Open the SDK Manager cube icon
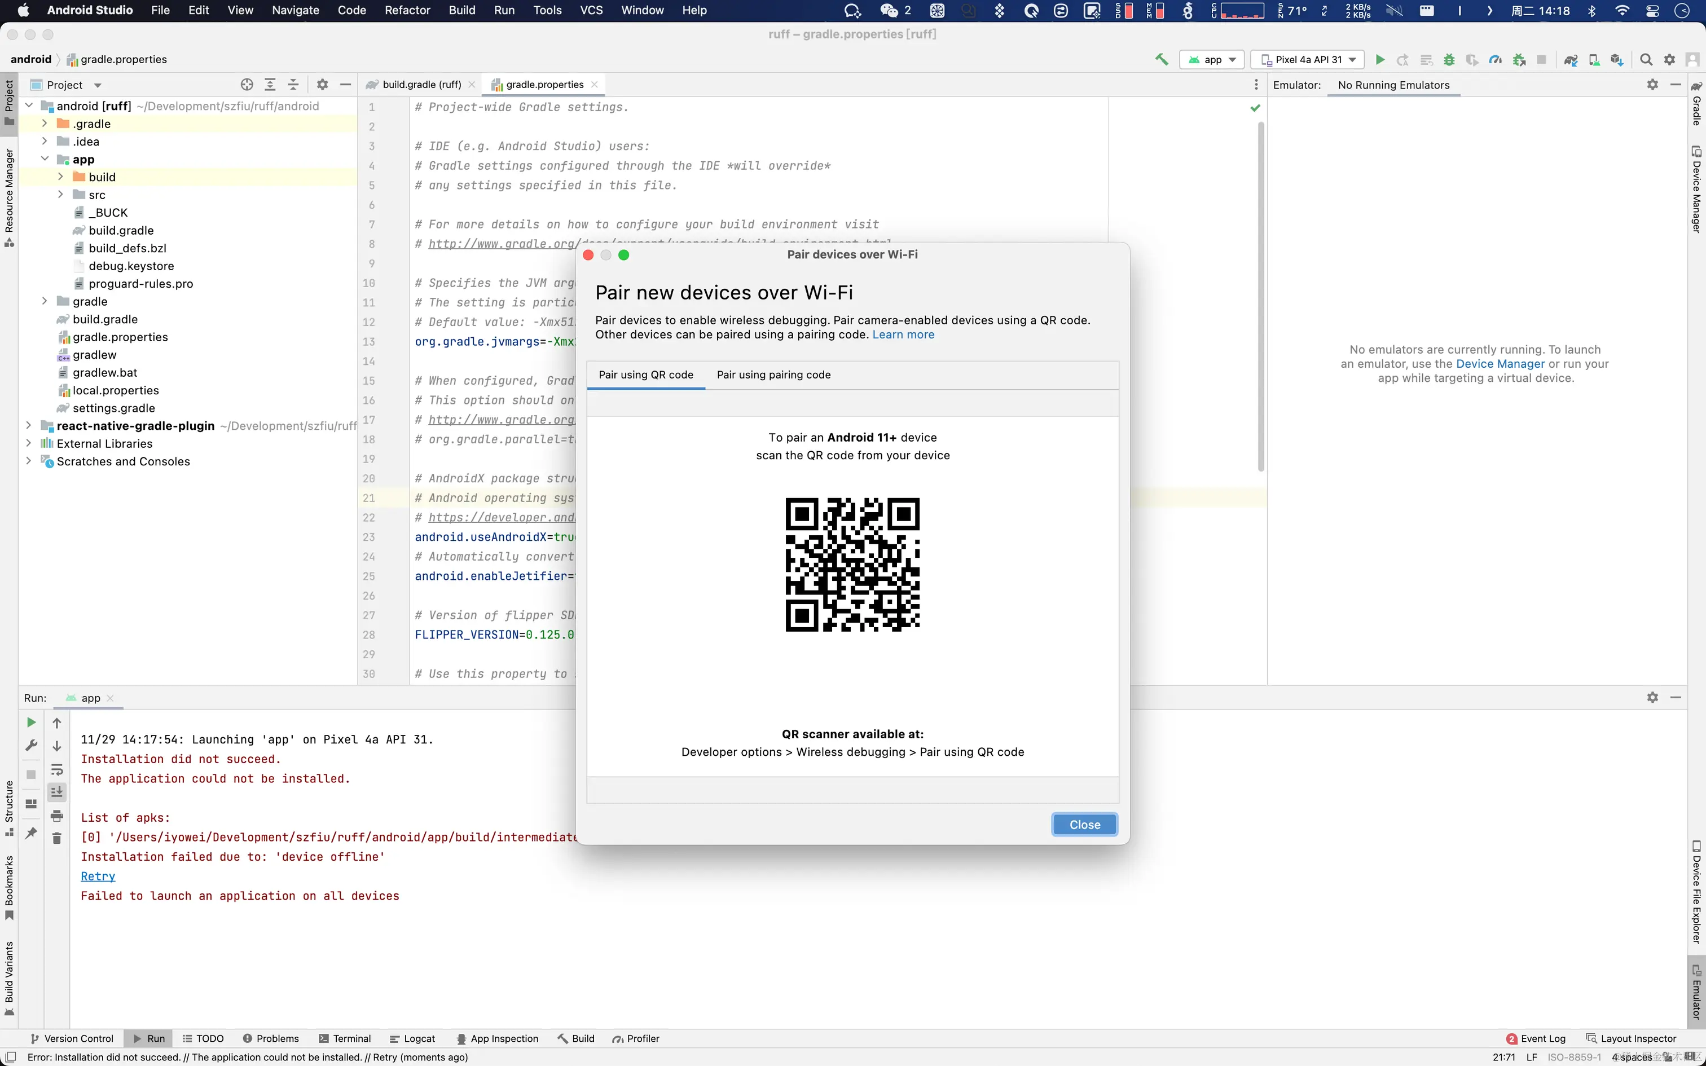This screenshot has width=1706, height=1066. tap(1616, 59)
